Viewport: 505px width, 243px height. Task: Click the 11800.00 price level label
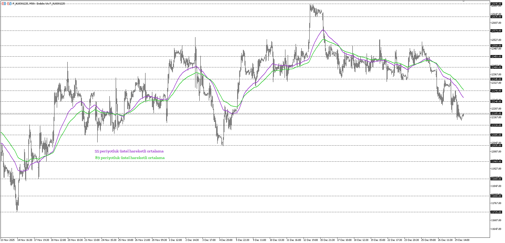click(x=497, y=196)
